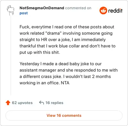Click the reply arrow icon

point(42,102)
